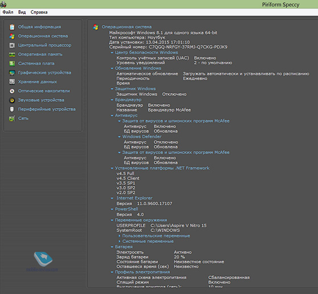Collapse the Батарея node
The width and height of the screenshot is (318, 294).
[x=112, y=247]
